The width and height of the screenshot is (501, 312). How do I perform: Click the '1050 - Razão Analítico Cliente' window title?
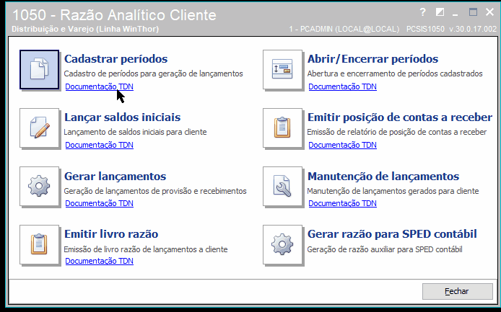(x=114, y=15)
